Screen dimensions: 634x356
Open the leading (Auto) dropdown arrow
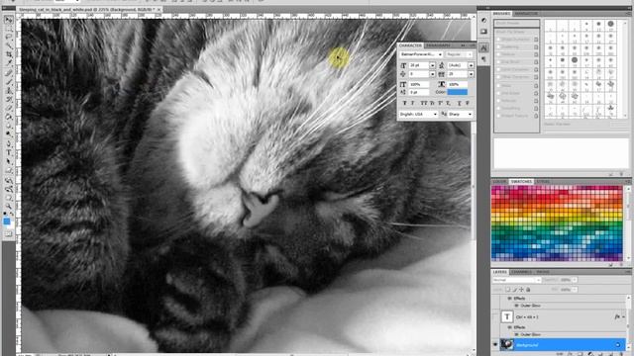click(x=472, y=65)
